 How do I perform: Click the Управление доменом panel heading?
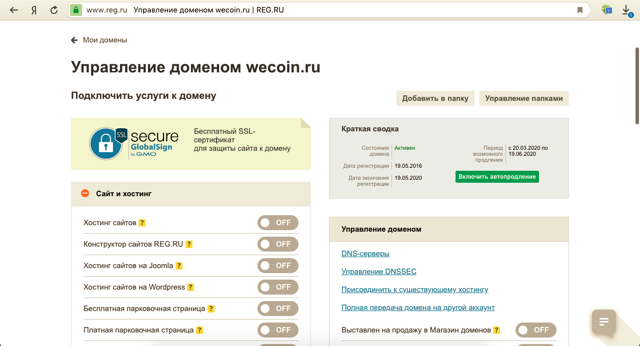(x=381, y=229)
